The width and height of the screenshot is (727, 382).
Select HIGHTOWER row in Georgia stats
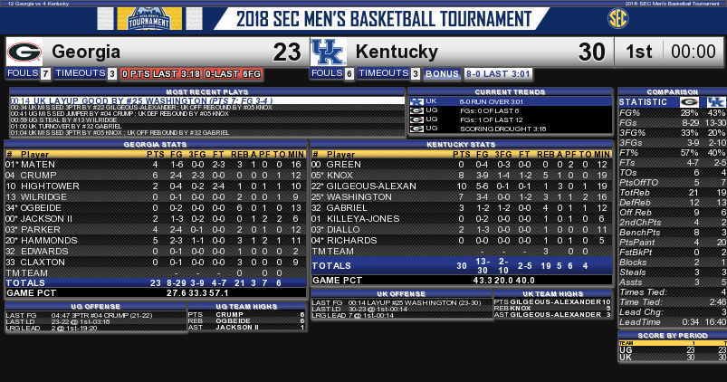pyautogui.click(x=156, y=186)
